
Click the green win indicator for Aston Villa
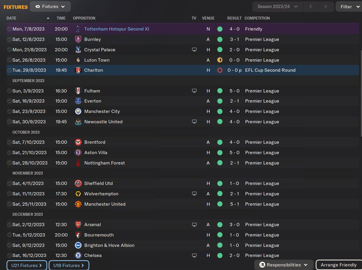(220, 153)
